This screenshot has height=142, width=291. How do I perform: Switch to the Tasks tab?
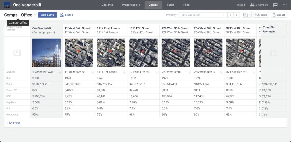pos(171,5)
